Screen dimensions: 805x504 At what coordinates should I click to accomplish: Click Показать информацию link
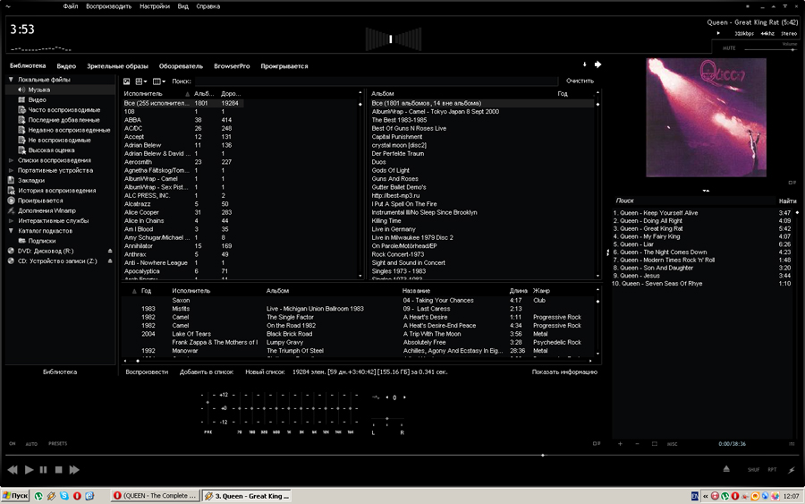pyautogui.click(x=564, y=372)
